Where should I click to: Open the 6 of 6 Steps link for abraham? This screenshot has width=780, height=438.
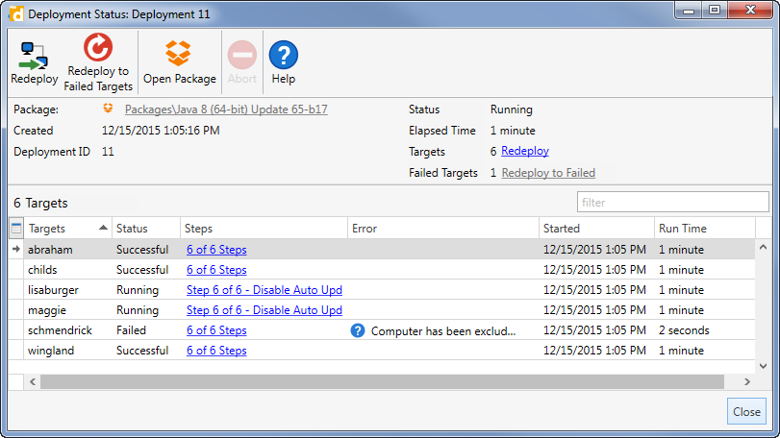point(216,250)
